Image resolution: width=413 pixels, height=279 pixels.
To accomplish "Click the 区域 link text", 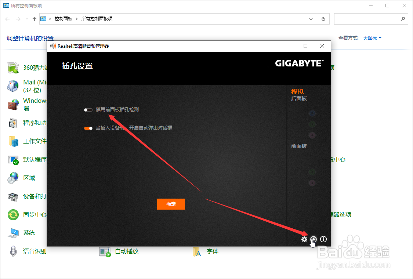I will [29, 178].
